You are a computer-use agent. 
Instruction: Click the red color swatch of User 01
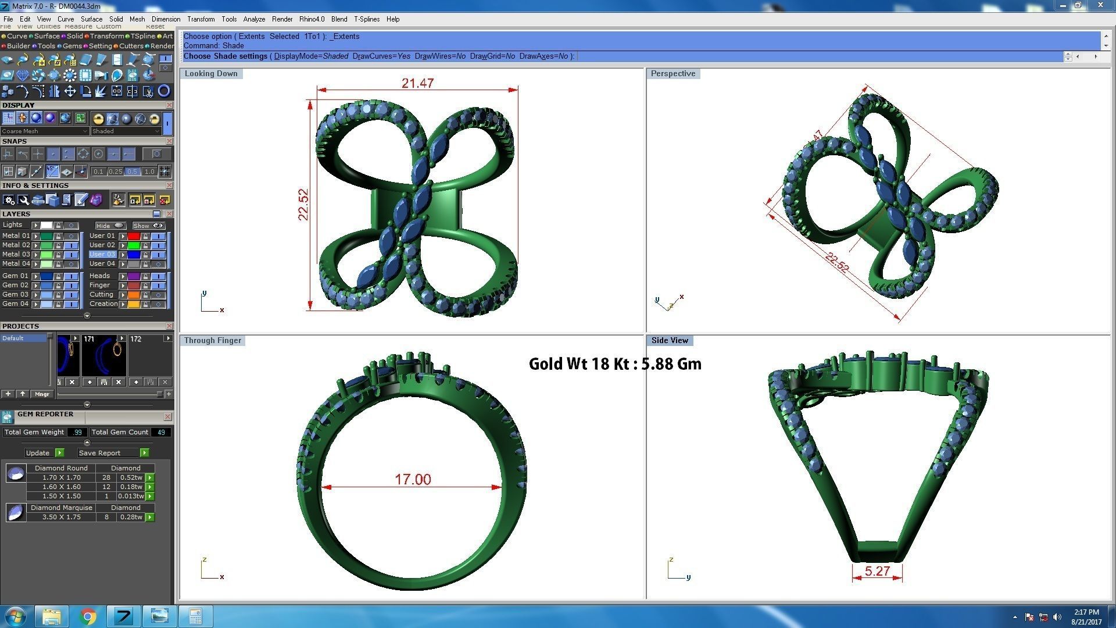[134, 236]
